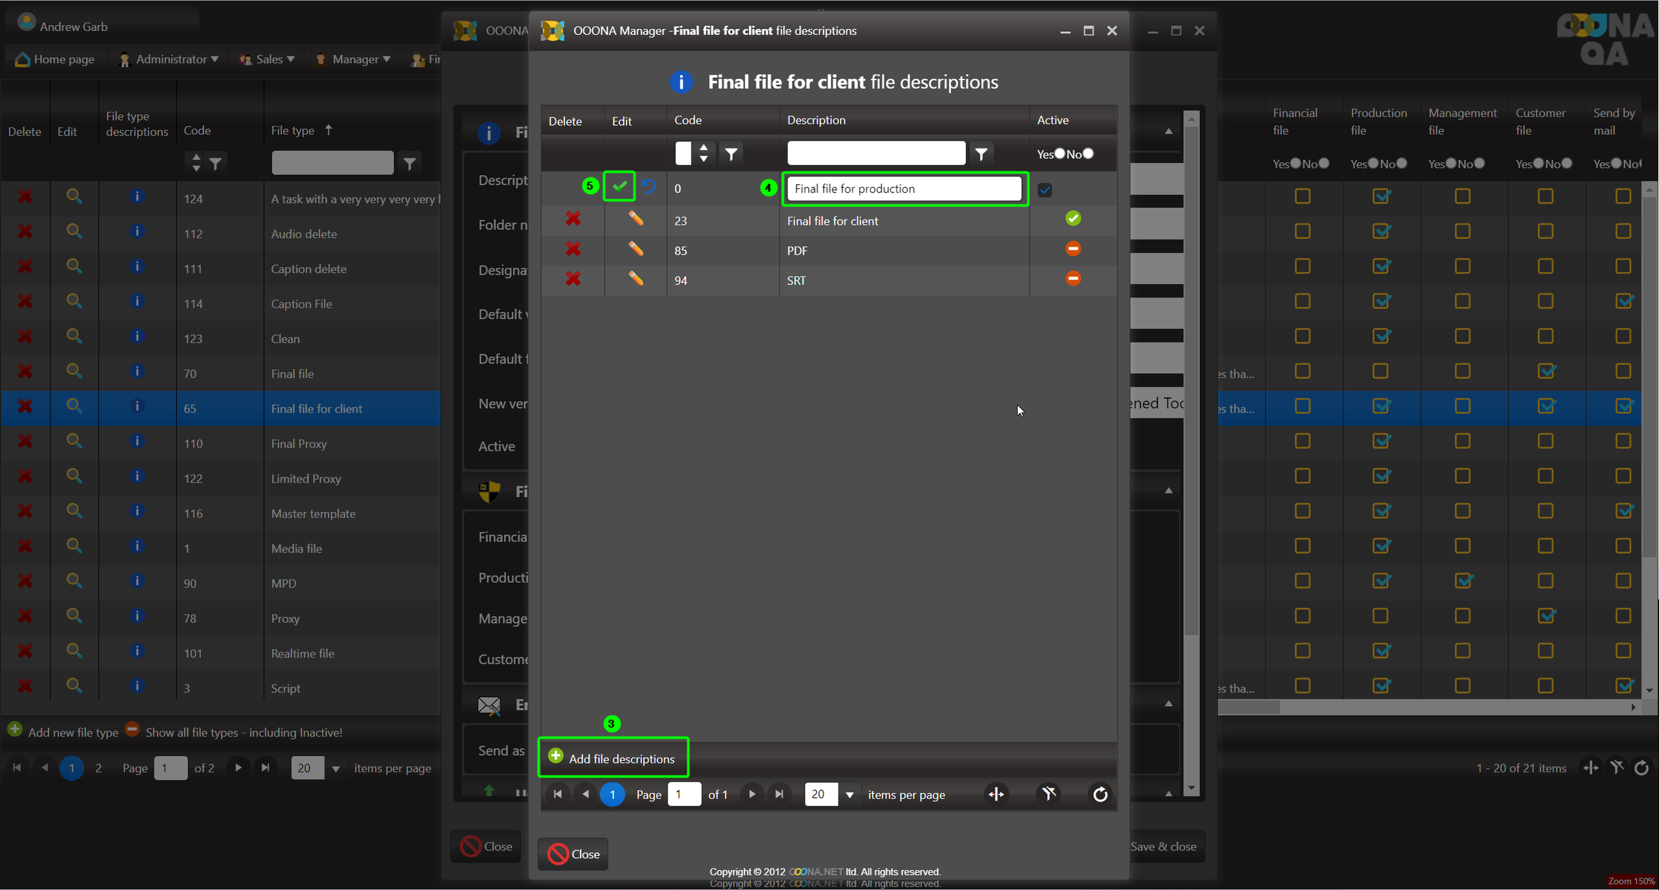Select Yes radio in Active filter

coord(1060,154)
